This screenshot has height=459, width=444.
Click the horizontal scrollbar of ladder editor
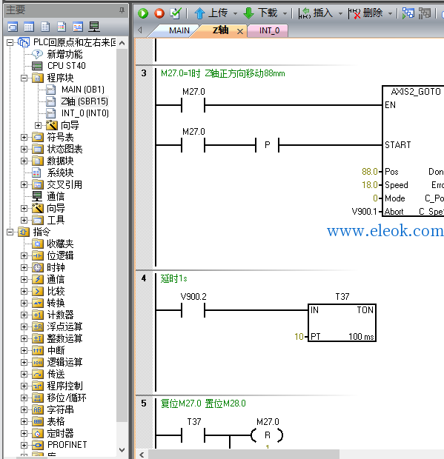point(244,455)
